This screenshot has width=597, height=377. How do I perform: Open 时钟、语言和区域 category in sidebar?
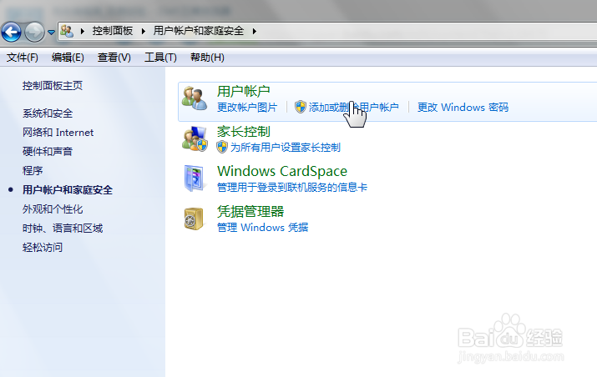pos(63,229)
